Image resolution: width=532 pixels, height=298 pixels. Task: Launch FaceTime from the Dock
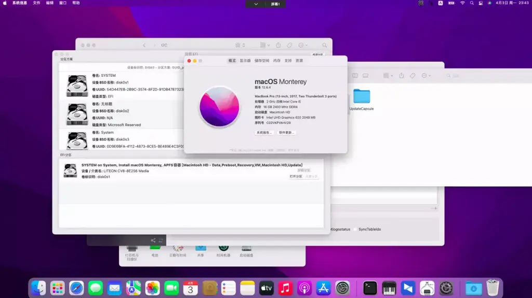coord(171,288)
